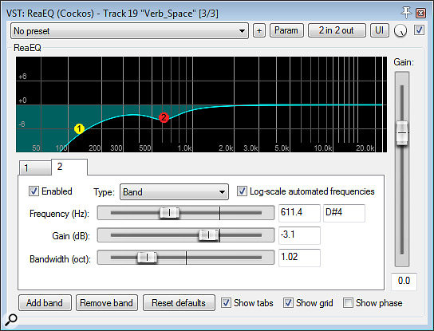
Task: Expand the band Type dropdown
Action: click(x=174, y=191)
